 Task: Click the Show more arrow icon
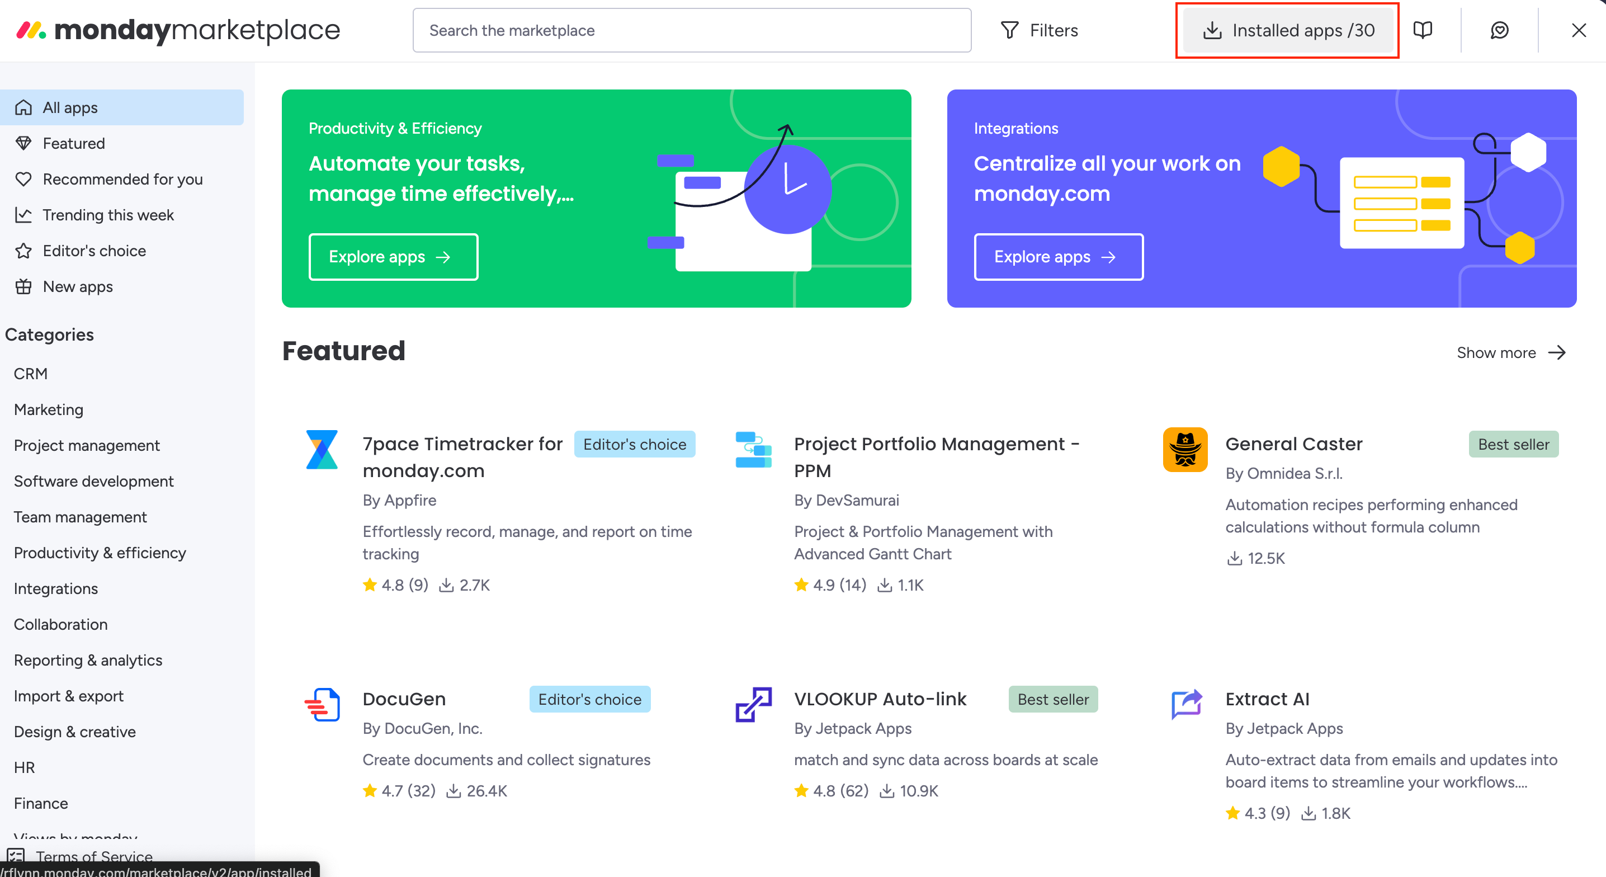[x=1557, y=352]
